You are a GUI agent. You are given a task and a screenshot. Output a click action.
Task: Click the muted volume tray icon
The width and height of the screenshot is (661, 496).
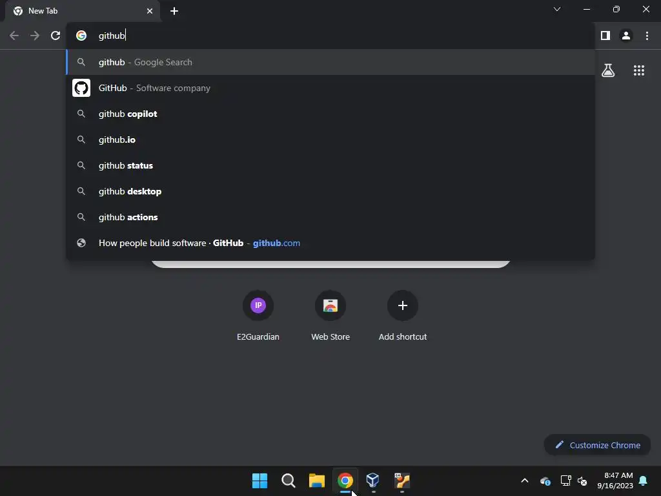[x=582, y=480]
